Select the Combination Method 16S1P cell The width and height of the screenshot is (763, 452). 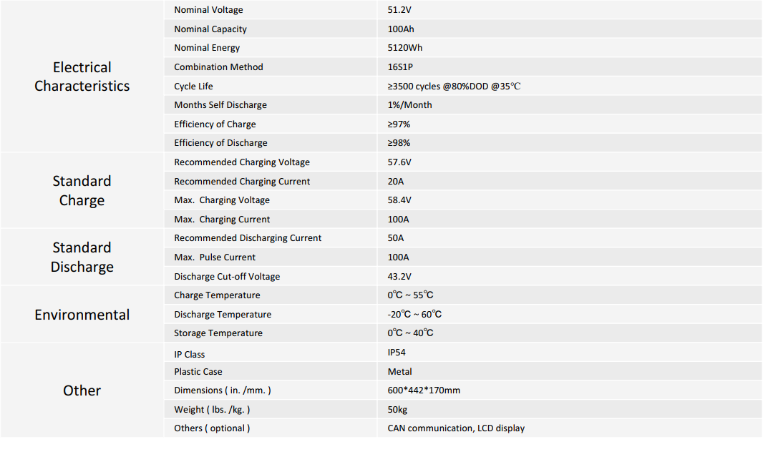tap(400, 67)
